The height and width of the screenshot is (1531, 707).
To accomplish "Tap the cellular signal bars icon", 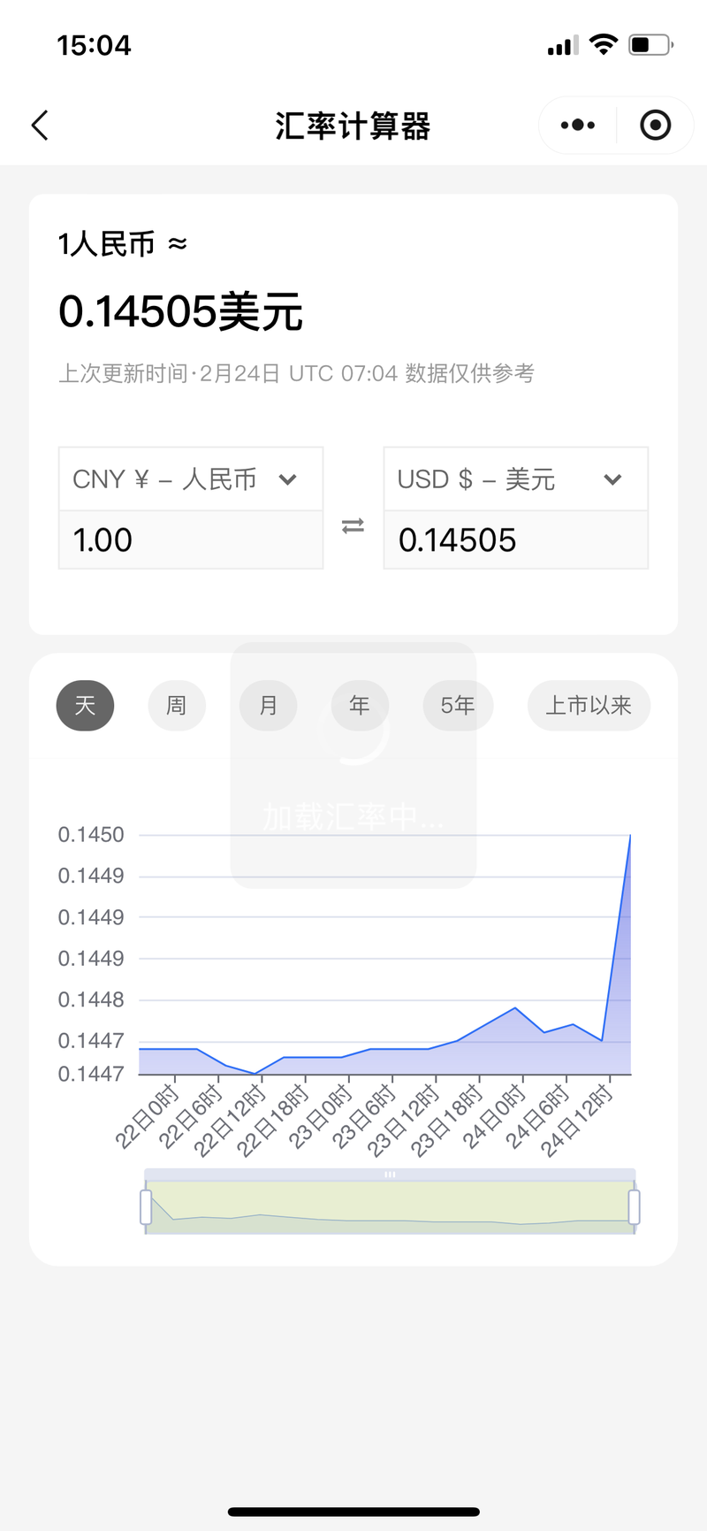I will (562, 45).
